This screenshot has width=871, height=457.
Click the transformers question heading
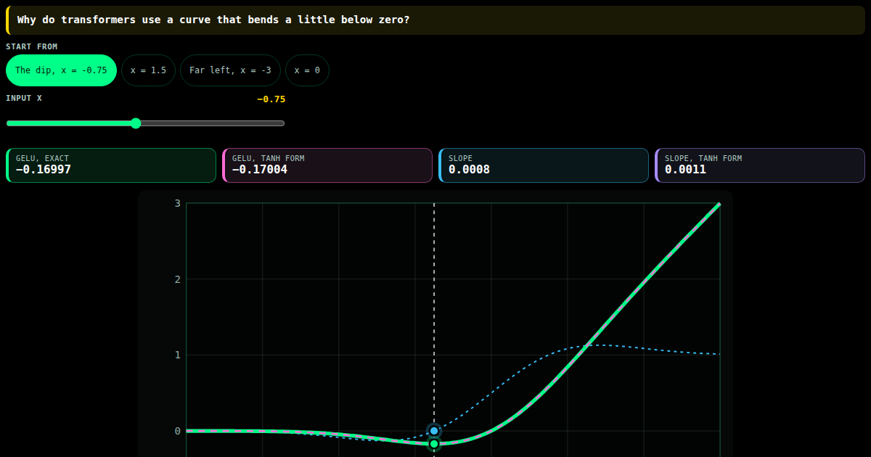click(213, 20)
